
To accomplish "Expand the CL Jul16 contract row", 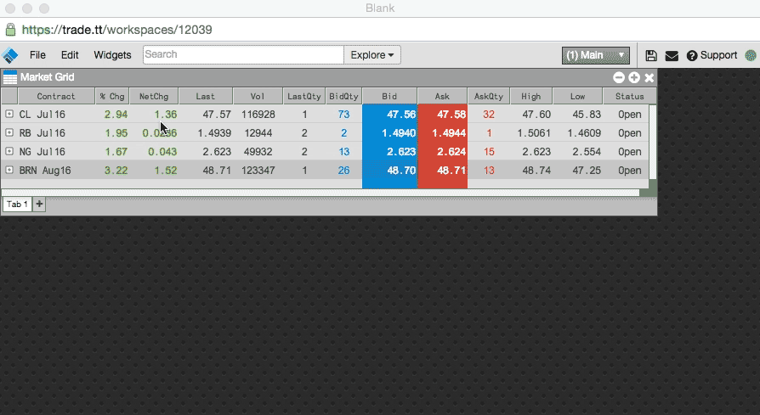I will tap(9, 114).
